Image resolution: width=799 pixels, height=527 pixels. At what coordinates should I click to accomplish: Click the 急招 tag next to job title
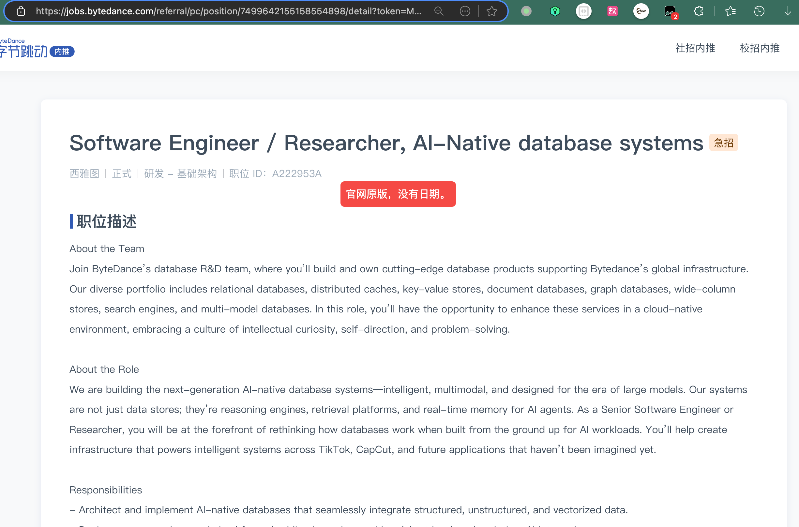pos(723,143)
